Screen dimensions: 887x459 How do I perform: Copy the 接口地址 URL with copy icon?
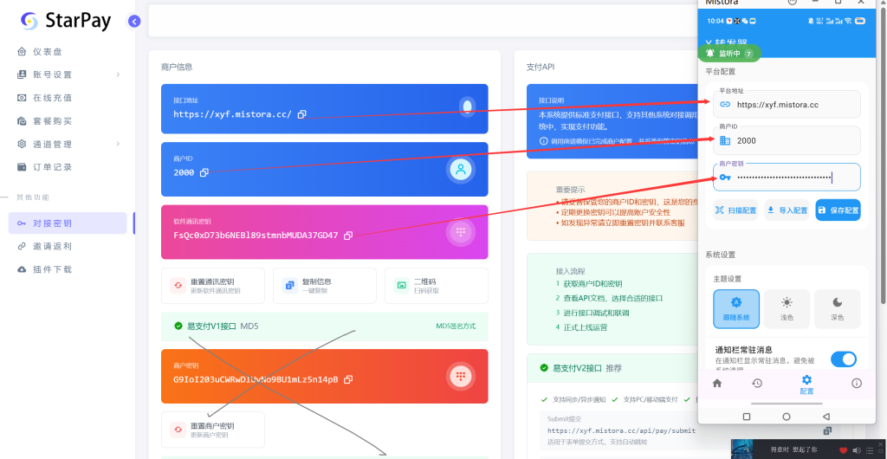point(302,114)
